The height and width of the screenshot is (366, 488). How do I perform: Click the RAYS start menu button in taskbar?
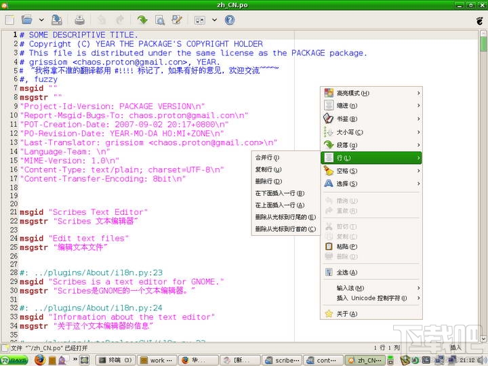14,360
